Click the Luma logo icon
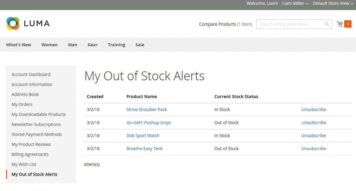Screen dimensions: 356x191 (13, 24)
